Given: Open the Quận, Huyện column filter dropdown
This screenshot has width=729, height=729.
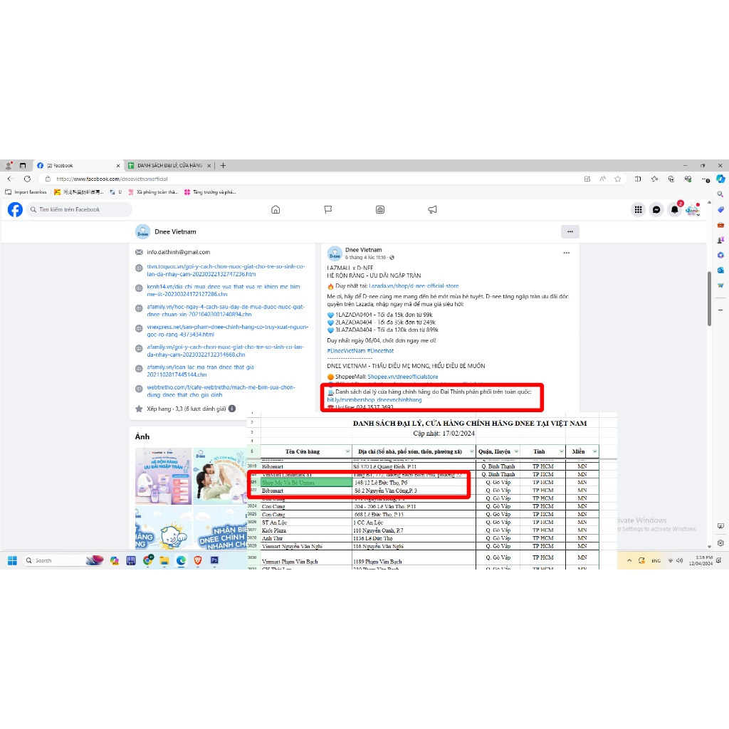Looking at the screenshot, I should [510, 451].
